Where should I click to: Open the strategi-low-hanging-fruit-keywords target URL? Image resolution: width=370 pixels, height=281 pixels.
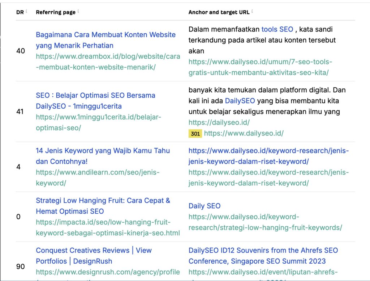[265, 222]
